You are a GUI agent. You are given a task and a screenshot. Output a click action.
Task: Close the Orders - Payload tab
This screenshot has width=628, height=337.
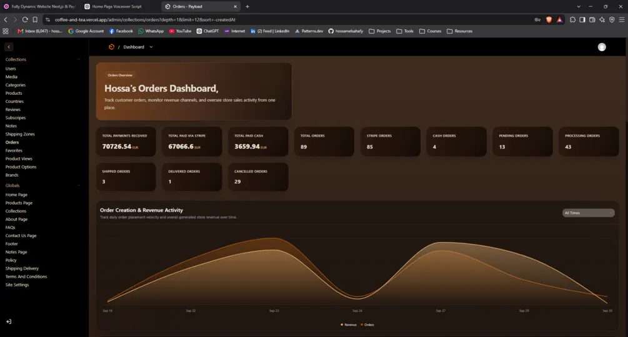tap(235, 6)
